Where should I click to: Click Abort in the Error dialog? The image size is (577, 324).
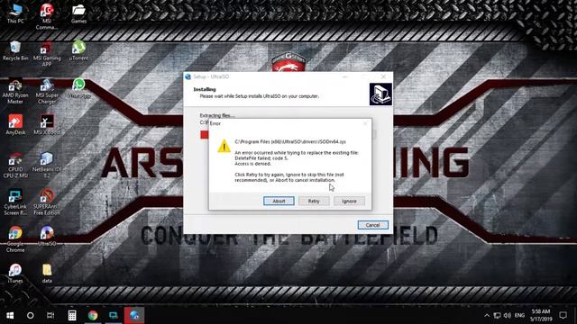279,201
